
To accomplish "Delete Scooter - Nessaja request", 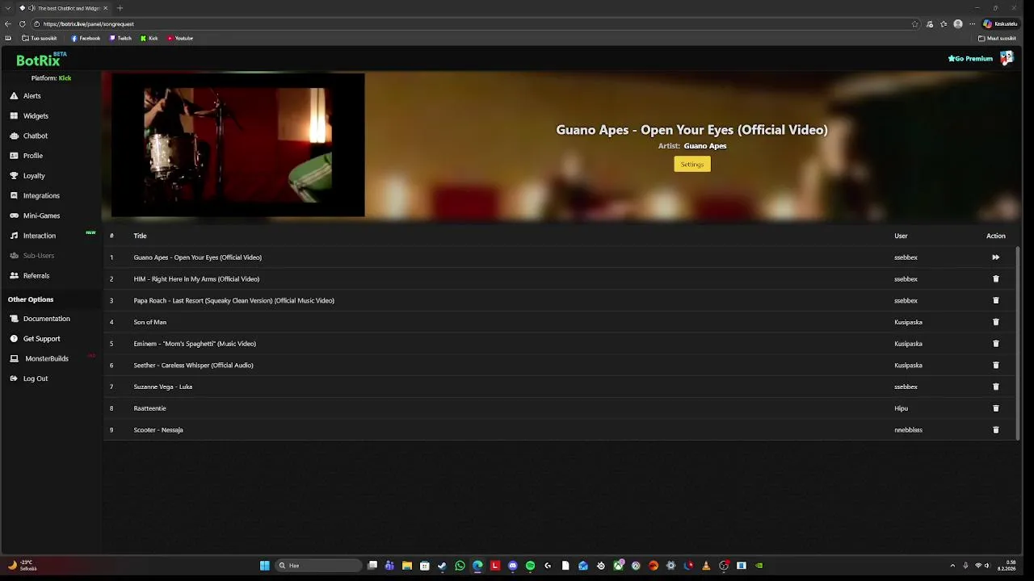I will click(995, 429).
